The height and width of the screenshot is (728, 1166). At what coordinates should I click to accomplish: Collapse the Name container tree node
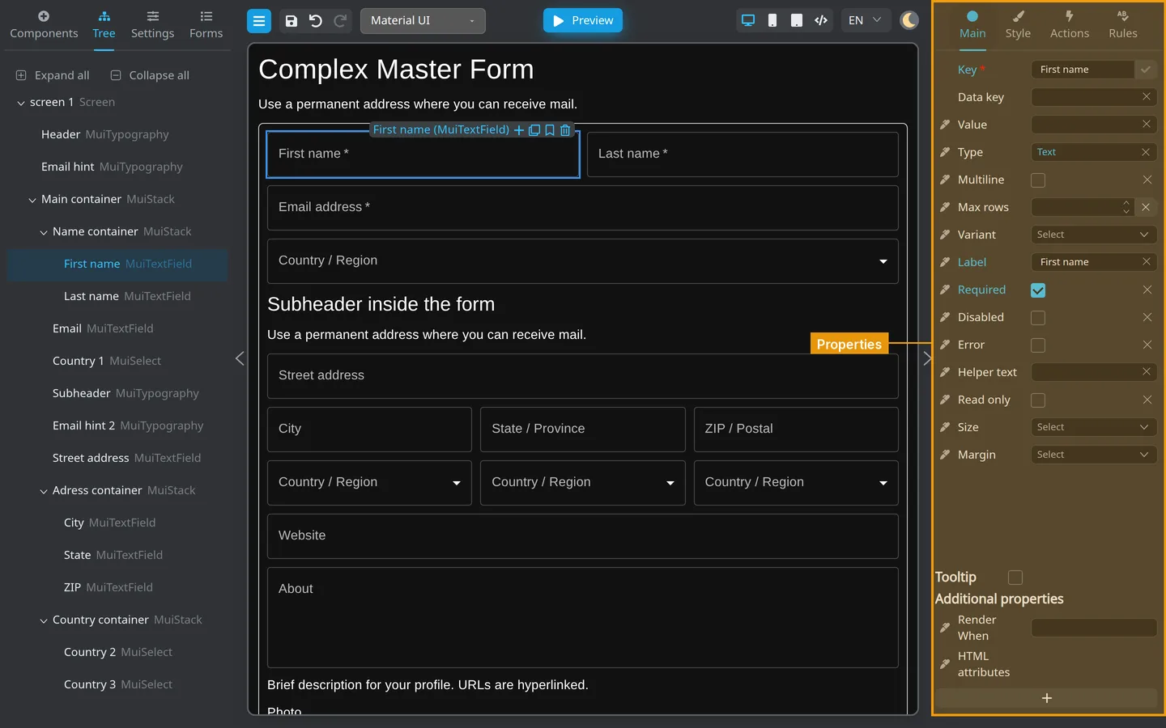[44, 232]
